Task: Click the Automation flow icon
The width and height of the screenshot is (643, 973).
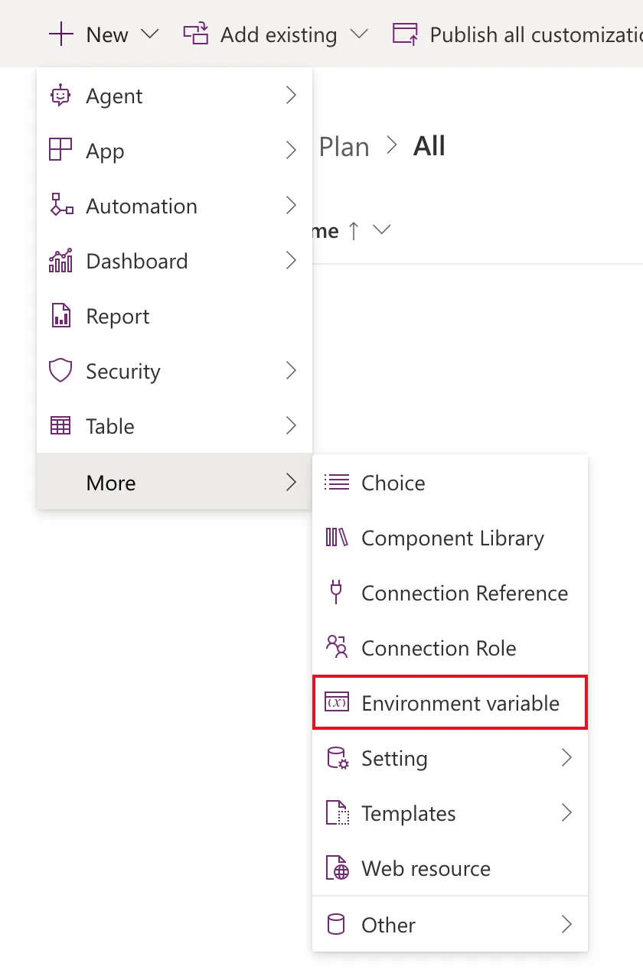Action: pos(61,206)
